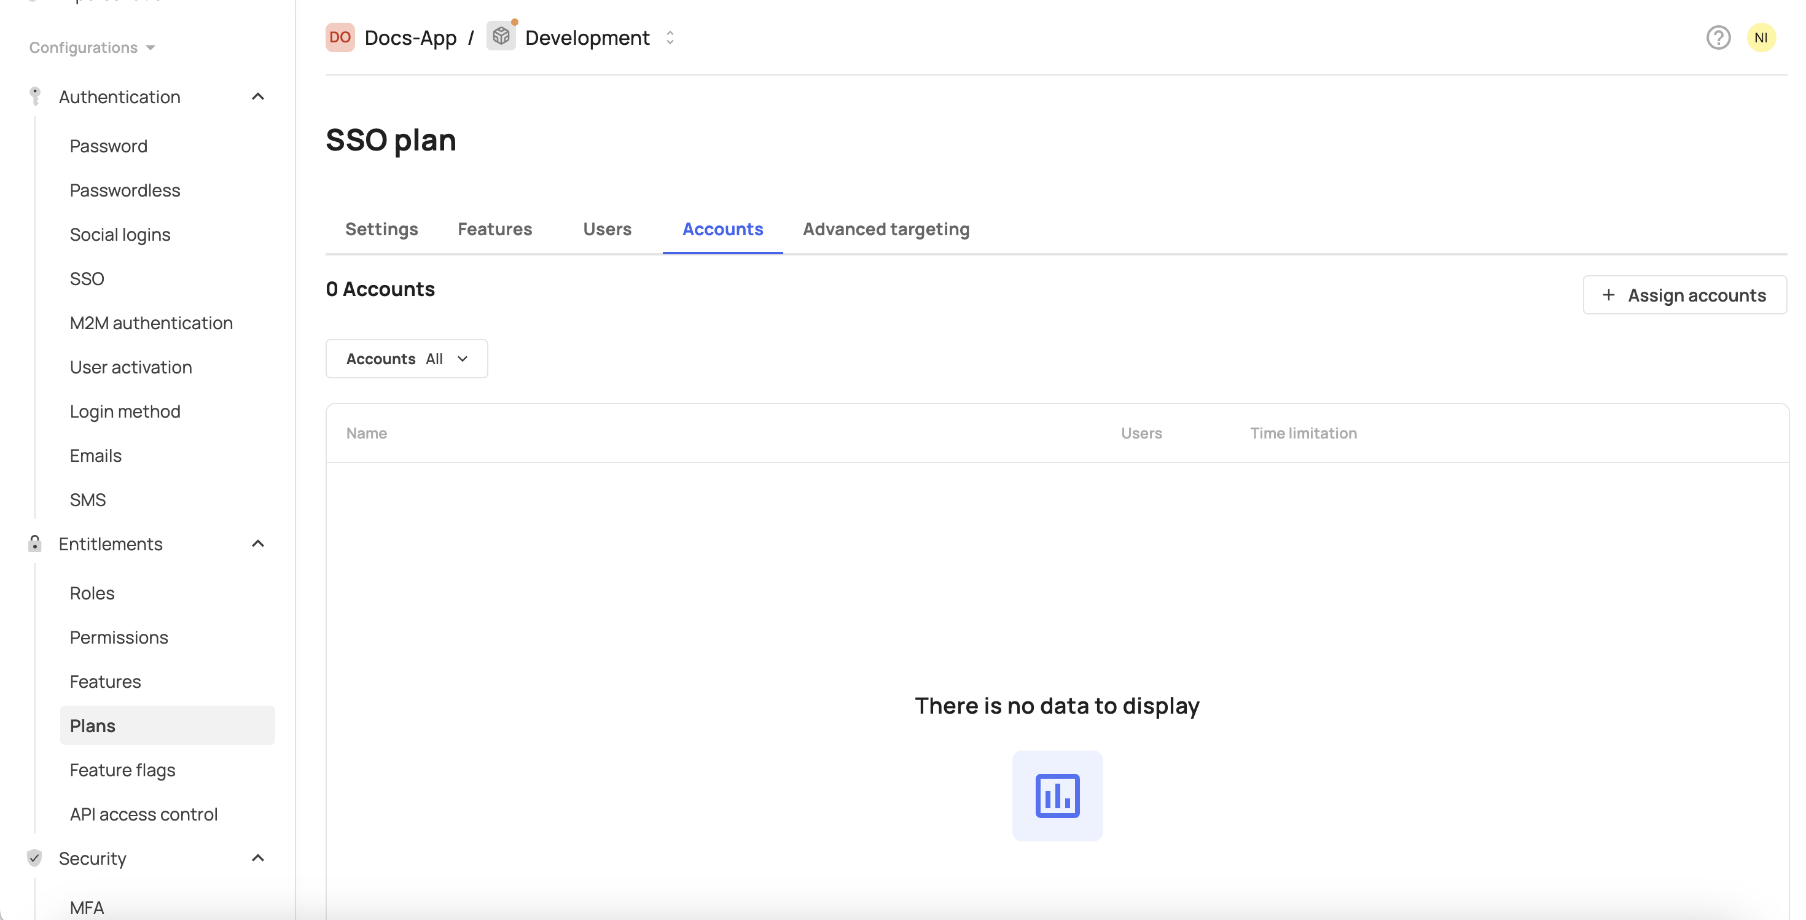Collapse the Authentication section

[x=258, y=96]
